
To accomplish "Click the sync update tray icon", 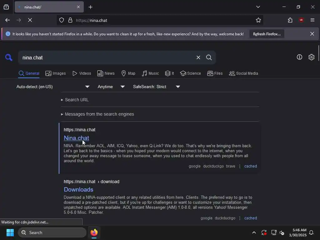I will (x=264, y=232).
